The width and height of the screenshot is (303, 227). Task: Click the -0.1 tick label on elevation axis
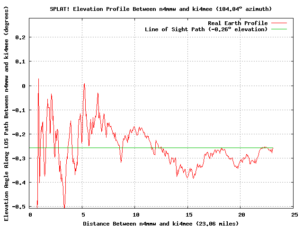pyautogui.click(x=18, y=110)
